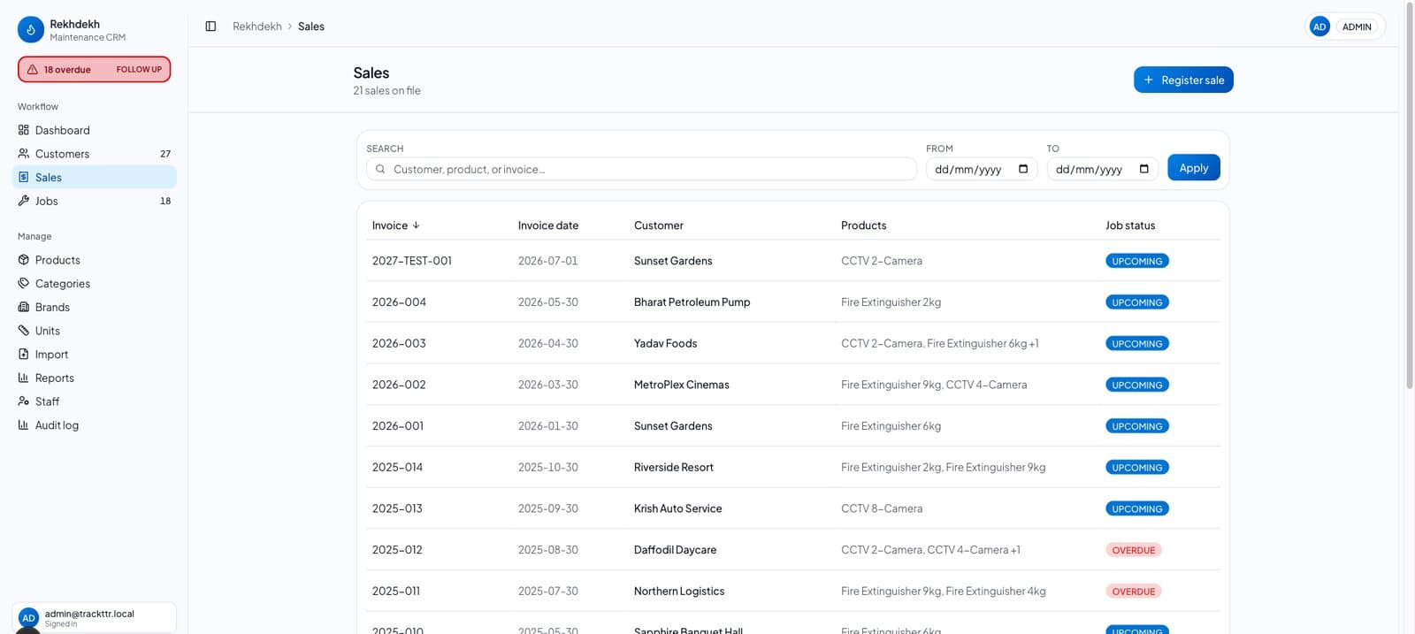Viewport: 1415px width, 634px height.
Task: Click the Staff user-gear icon
Action: (24, 401)
